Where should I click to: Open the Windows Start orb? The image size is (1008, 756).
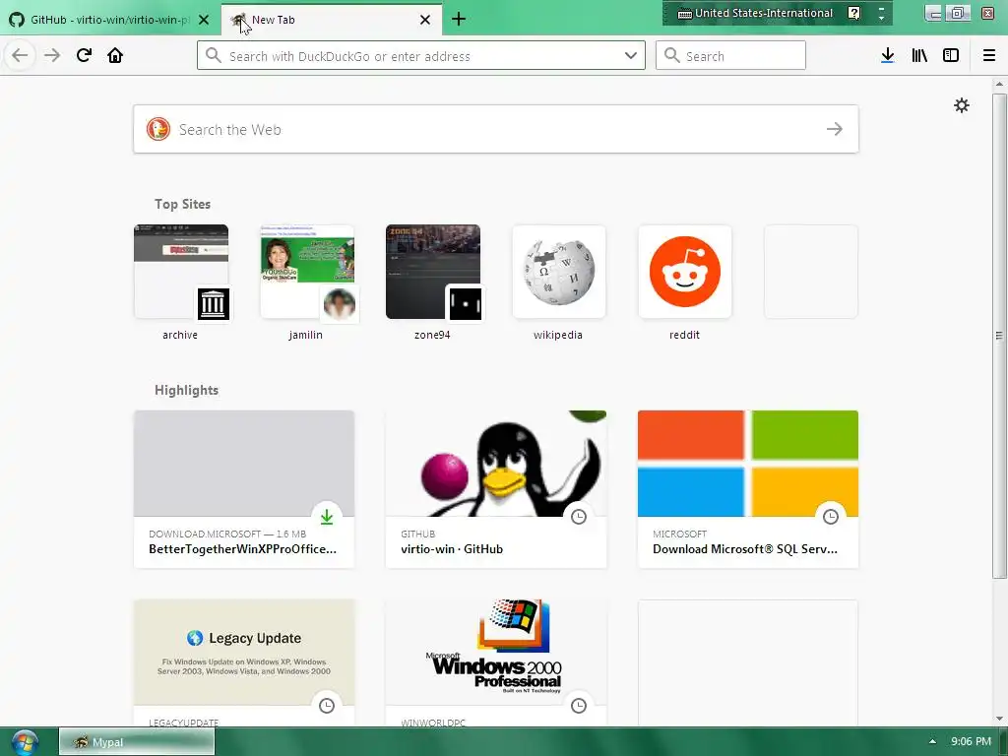(x=25, y=742)
